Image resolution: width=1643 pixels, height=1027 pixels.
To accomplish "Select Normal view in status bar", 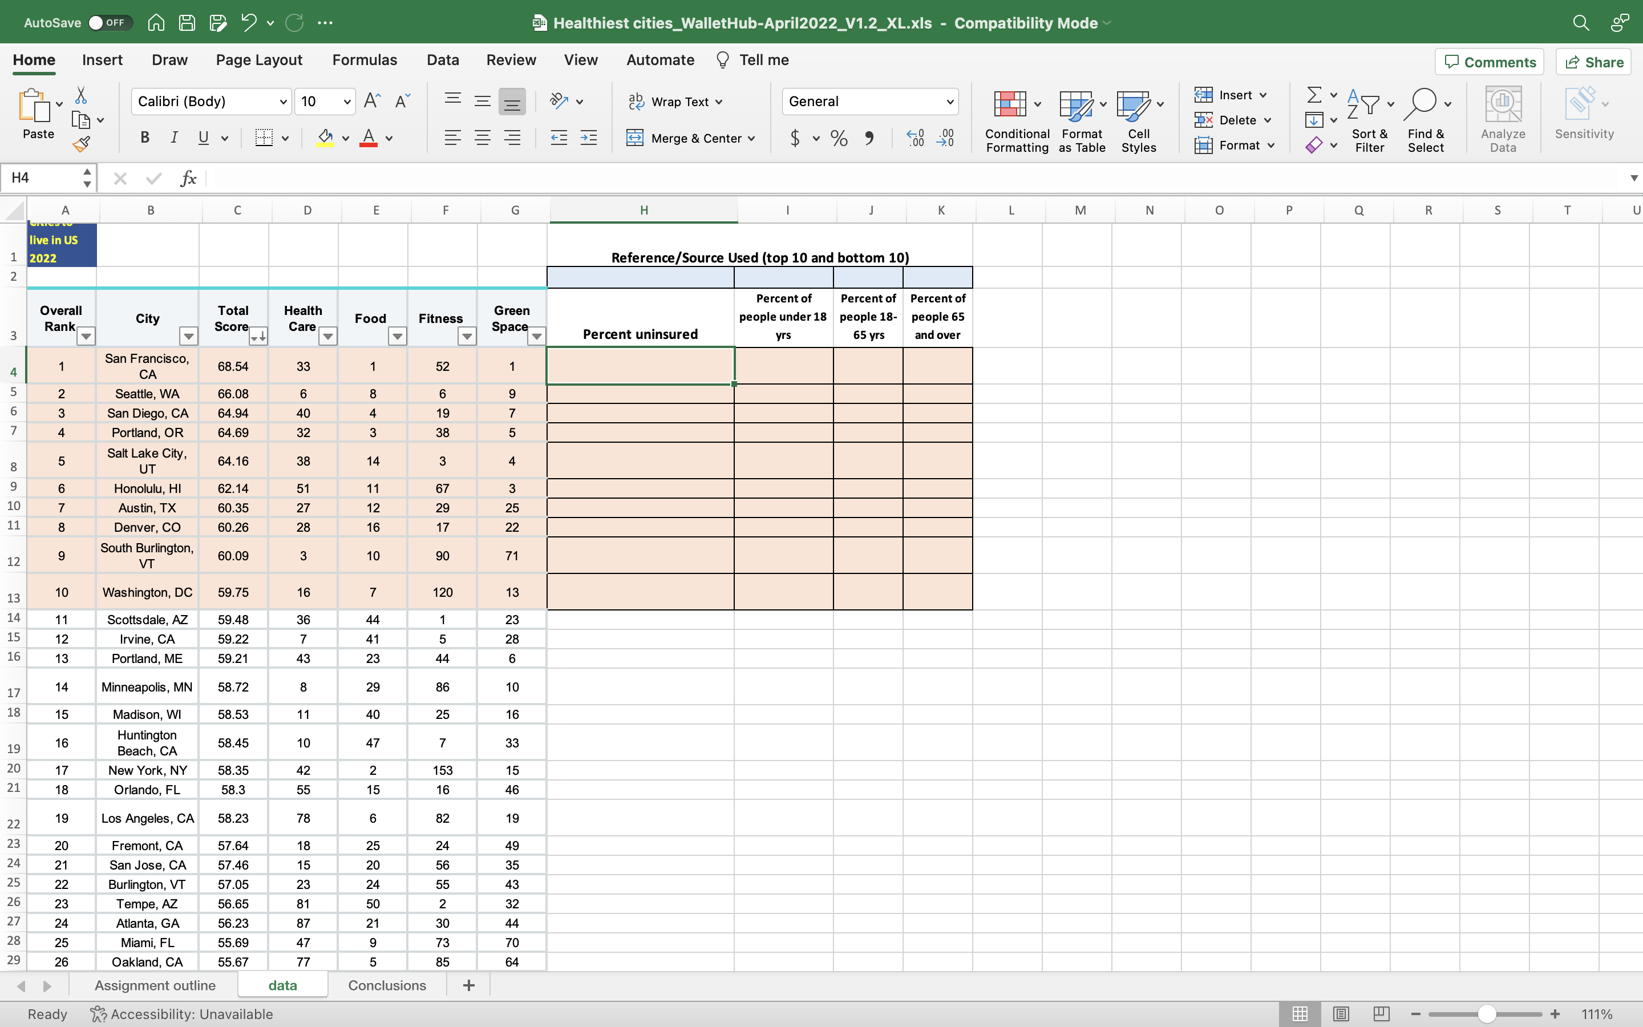I will coord(1300,1013).
